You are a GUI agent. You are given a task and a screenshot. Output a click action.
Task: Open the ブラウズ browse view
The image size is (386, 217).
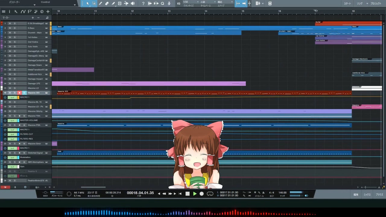pos(379,194)
